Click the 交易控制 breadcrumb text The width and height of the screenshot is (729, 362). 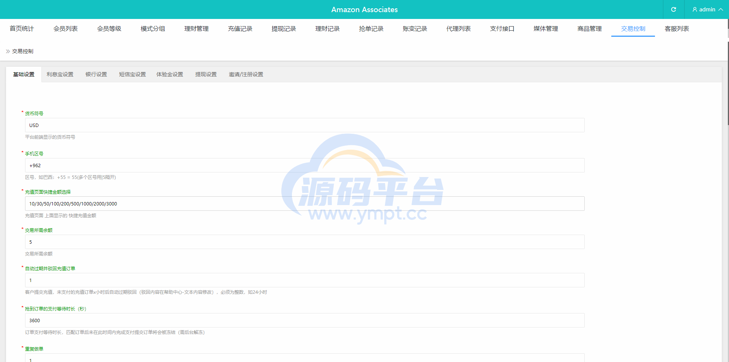point(23,51)
